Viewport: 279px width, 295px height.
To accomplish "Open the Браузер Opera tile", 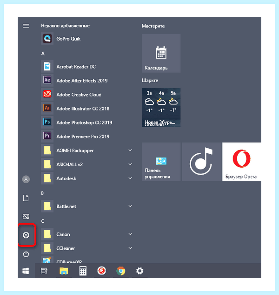I will click(242, 162).
